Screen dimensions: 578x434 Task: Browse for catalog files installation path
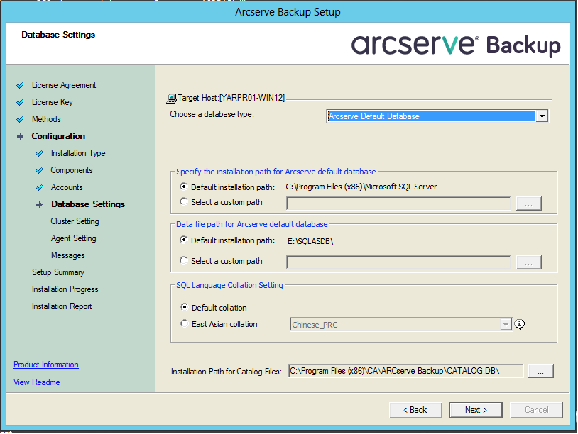(540, 371)
